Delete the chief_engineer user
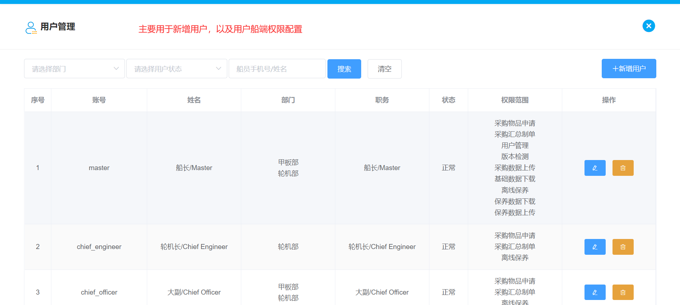 (623, 247)
